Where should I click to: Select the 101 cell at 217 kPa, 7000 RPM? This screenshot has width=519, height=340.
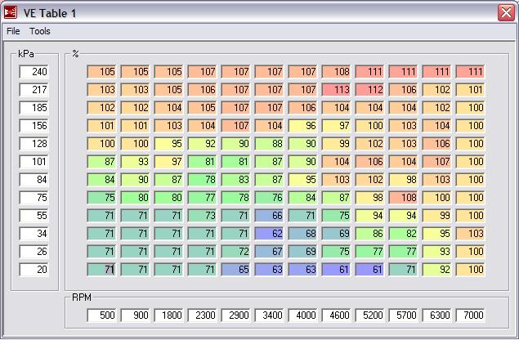pos(470,90)
